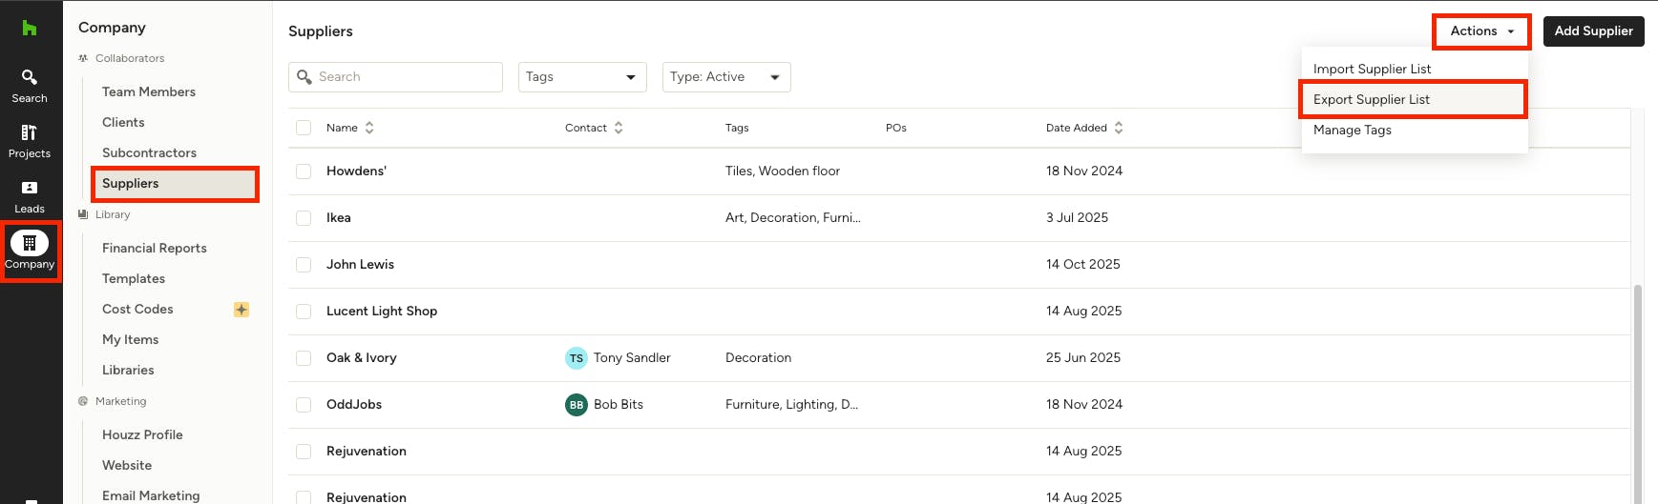The image size is (1658, 504).
Task: Open the Ikea supplier
Action: (339, 218)
